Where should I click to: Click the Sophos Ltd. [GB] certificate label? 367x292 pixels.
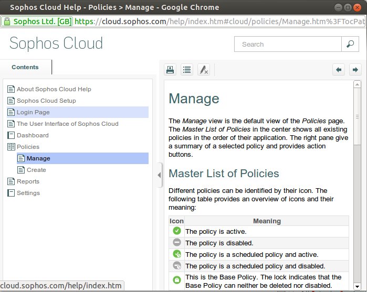point(43,21)
